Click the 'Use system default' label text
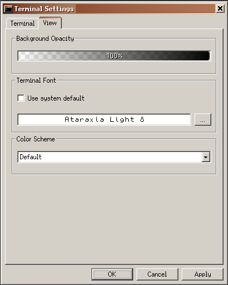This screenshot has width=228, height=285. [56, 98]
